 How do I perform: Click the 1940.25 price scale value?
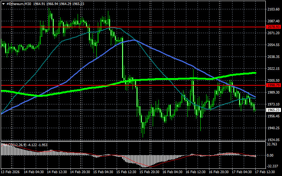point(273,128)
